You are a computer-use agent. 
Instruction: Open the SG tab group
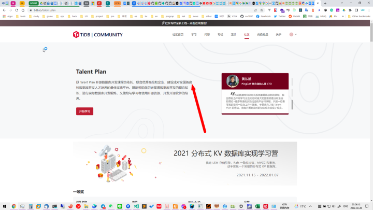[86, 3]
